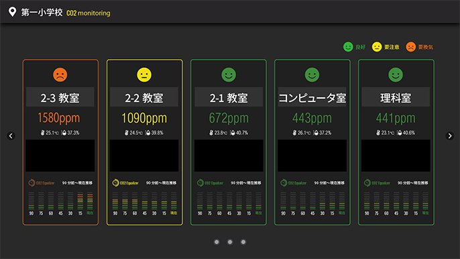Select the first page indicator dot
The image size is (460, 259).
(217, 242)
